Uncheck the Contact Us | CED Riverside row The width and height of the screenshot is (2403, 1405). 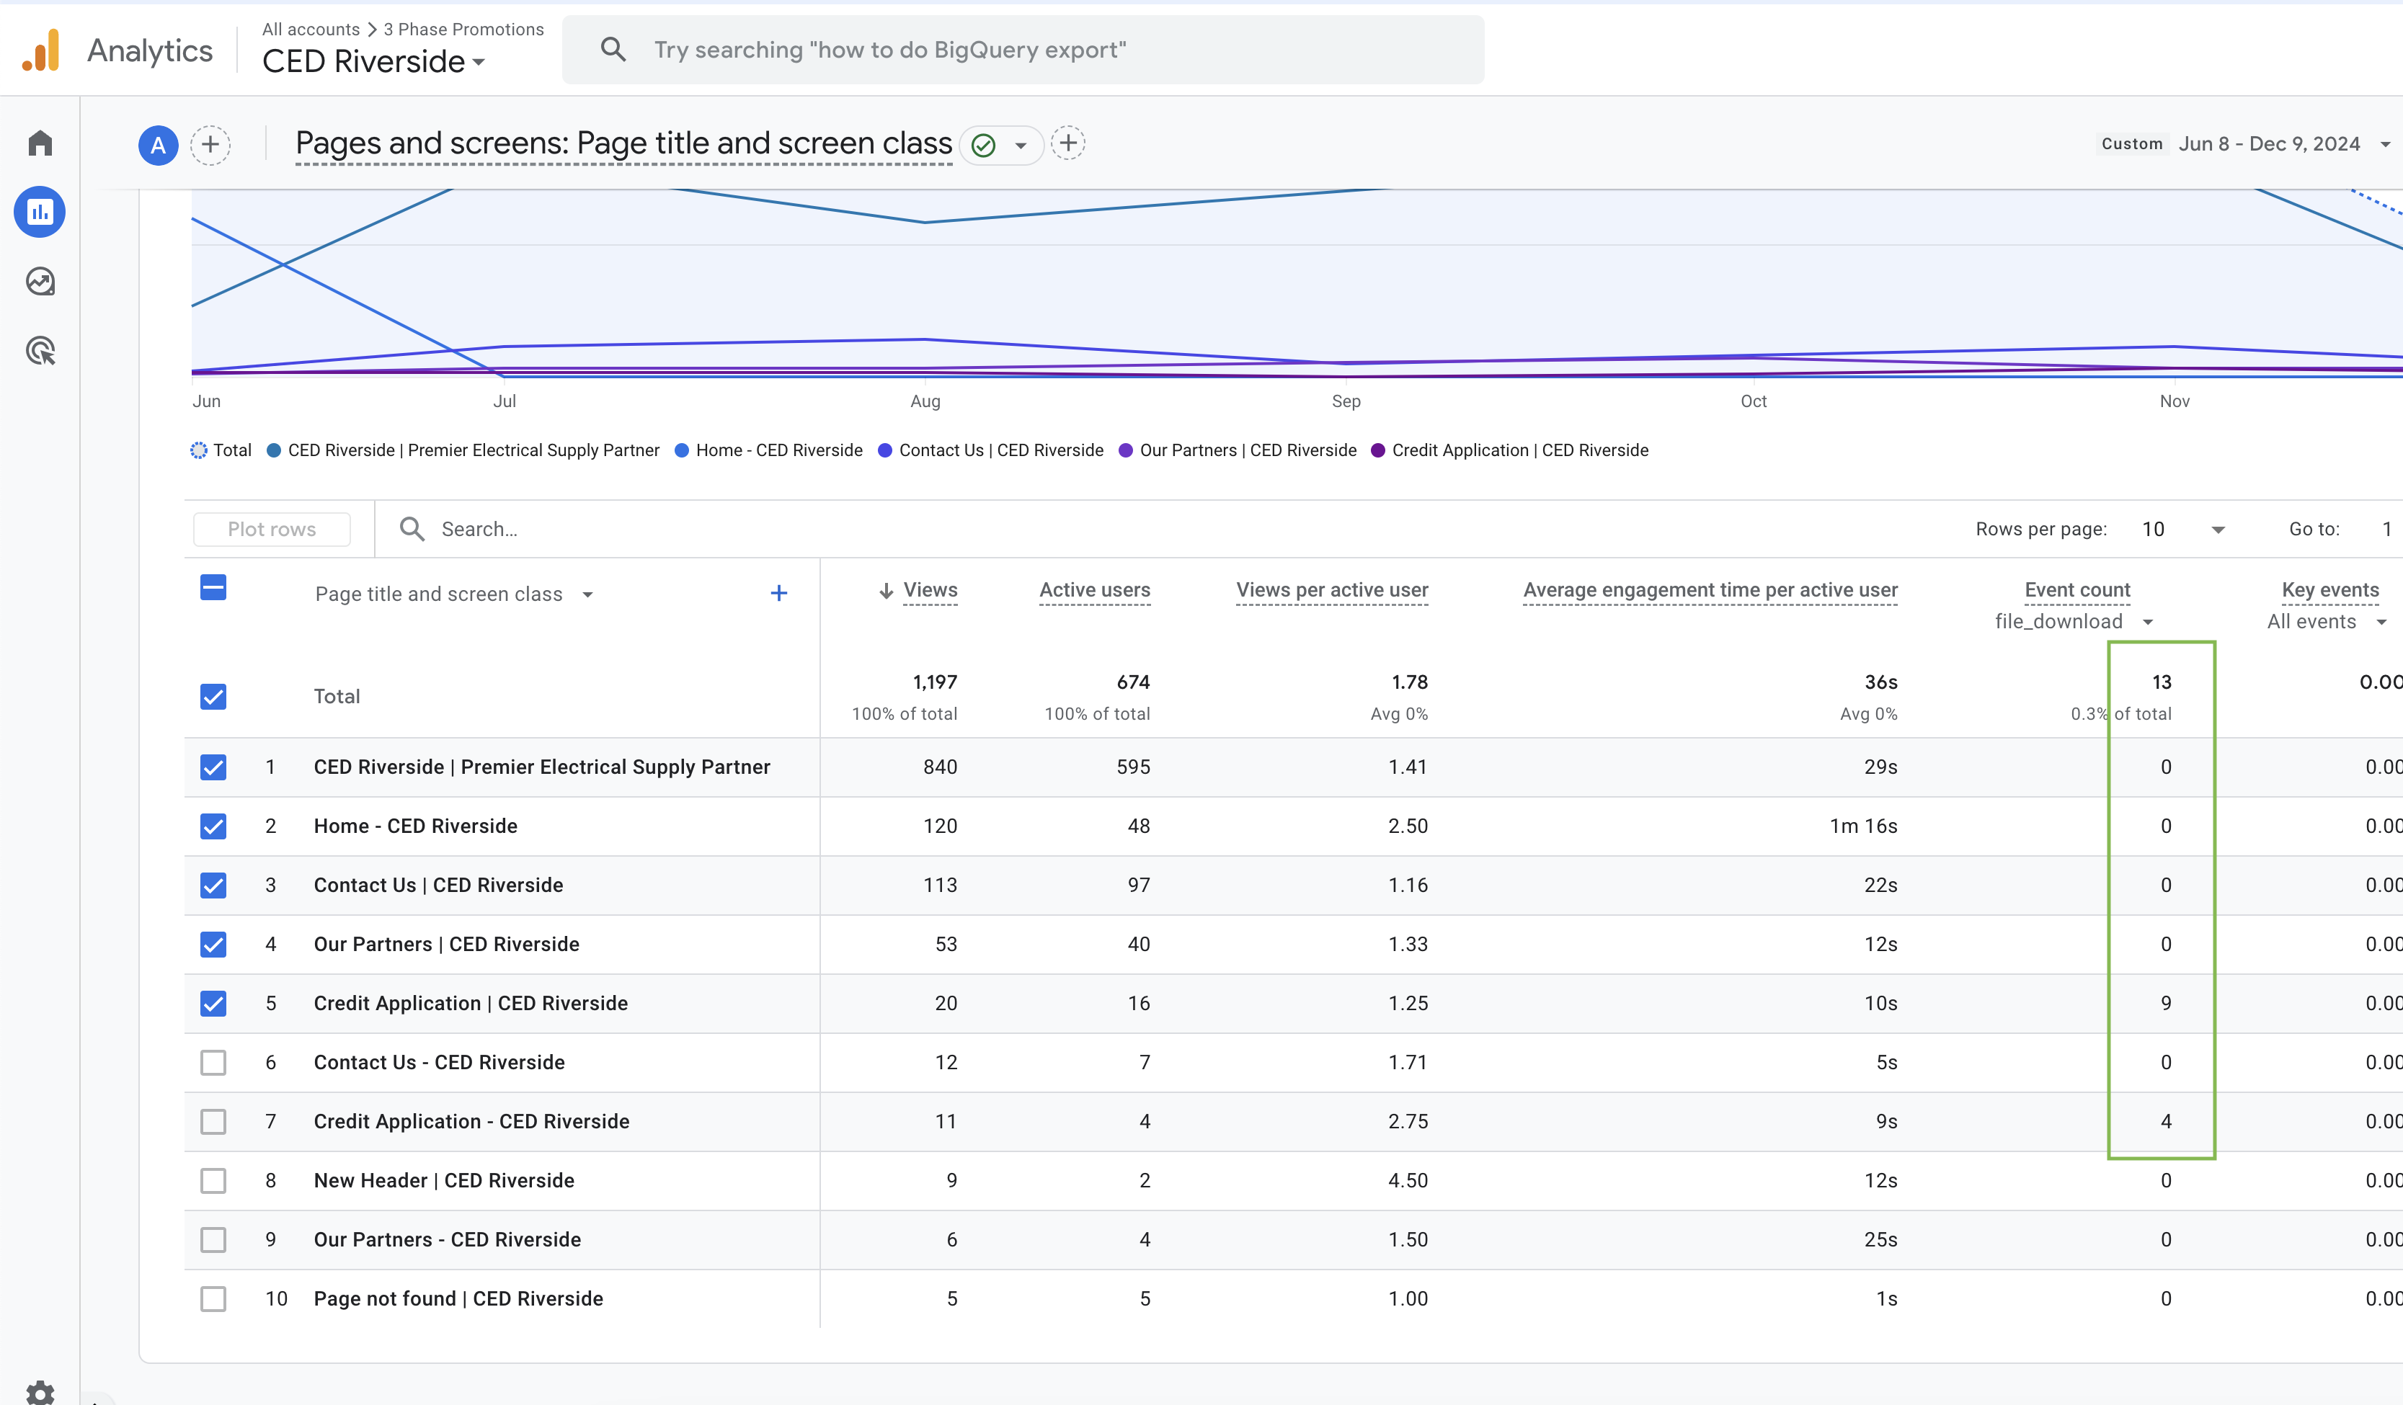pos(213,886)
